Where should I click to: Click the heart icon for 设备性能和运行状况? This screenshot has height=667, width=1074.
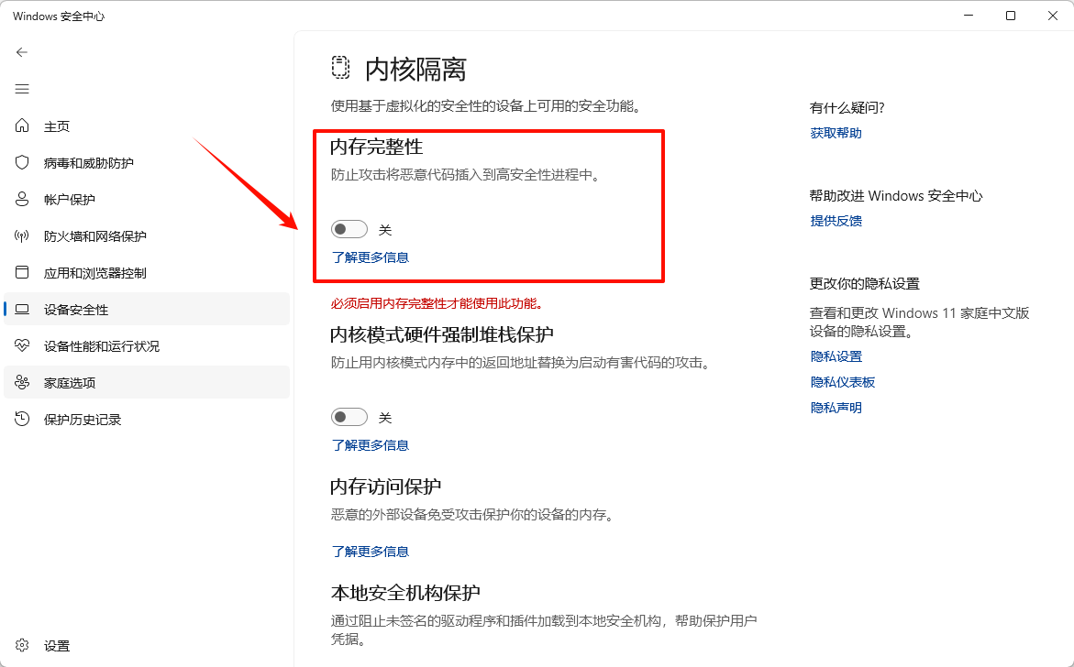tap(22, 345)
